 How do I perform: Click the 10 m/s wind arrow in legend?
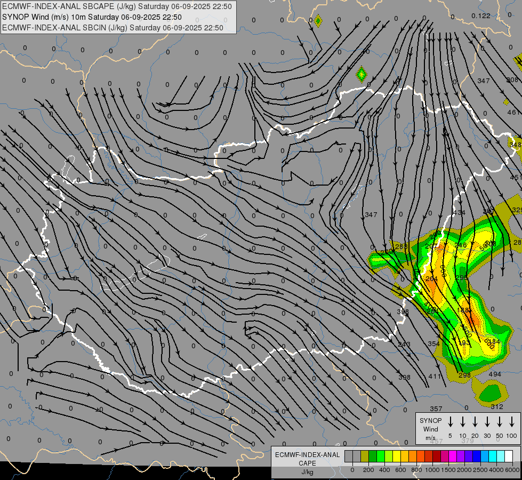[463, 421]
